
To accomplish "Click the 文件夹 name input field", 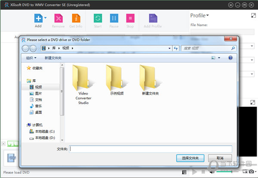I will click(x=150, y=149).
